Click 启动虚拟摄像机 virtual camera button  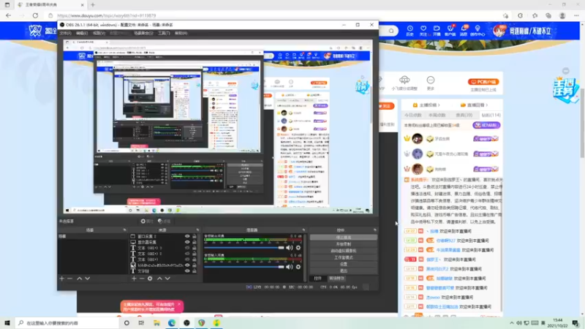[343, 251]
